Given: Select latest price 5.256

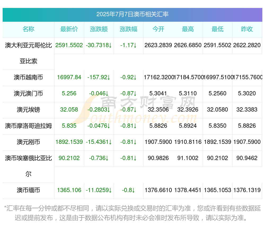Looking at the screenshot, I should [69, 93].
